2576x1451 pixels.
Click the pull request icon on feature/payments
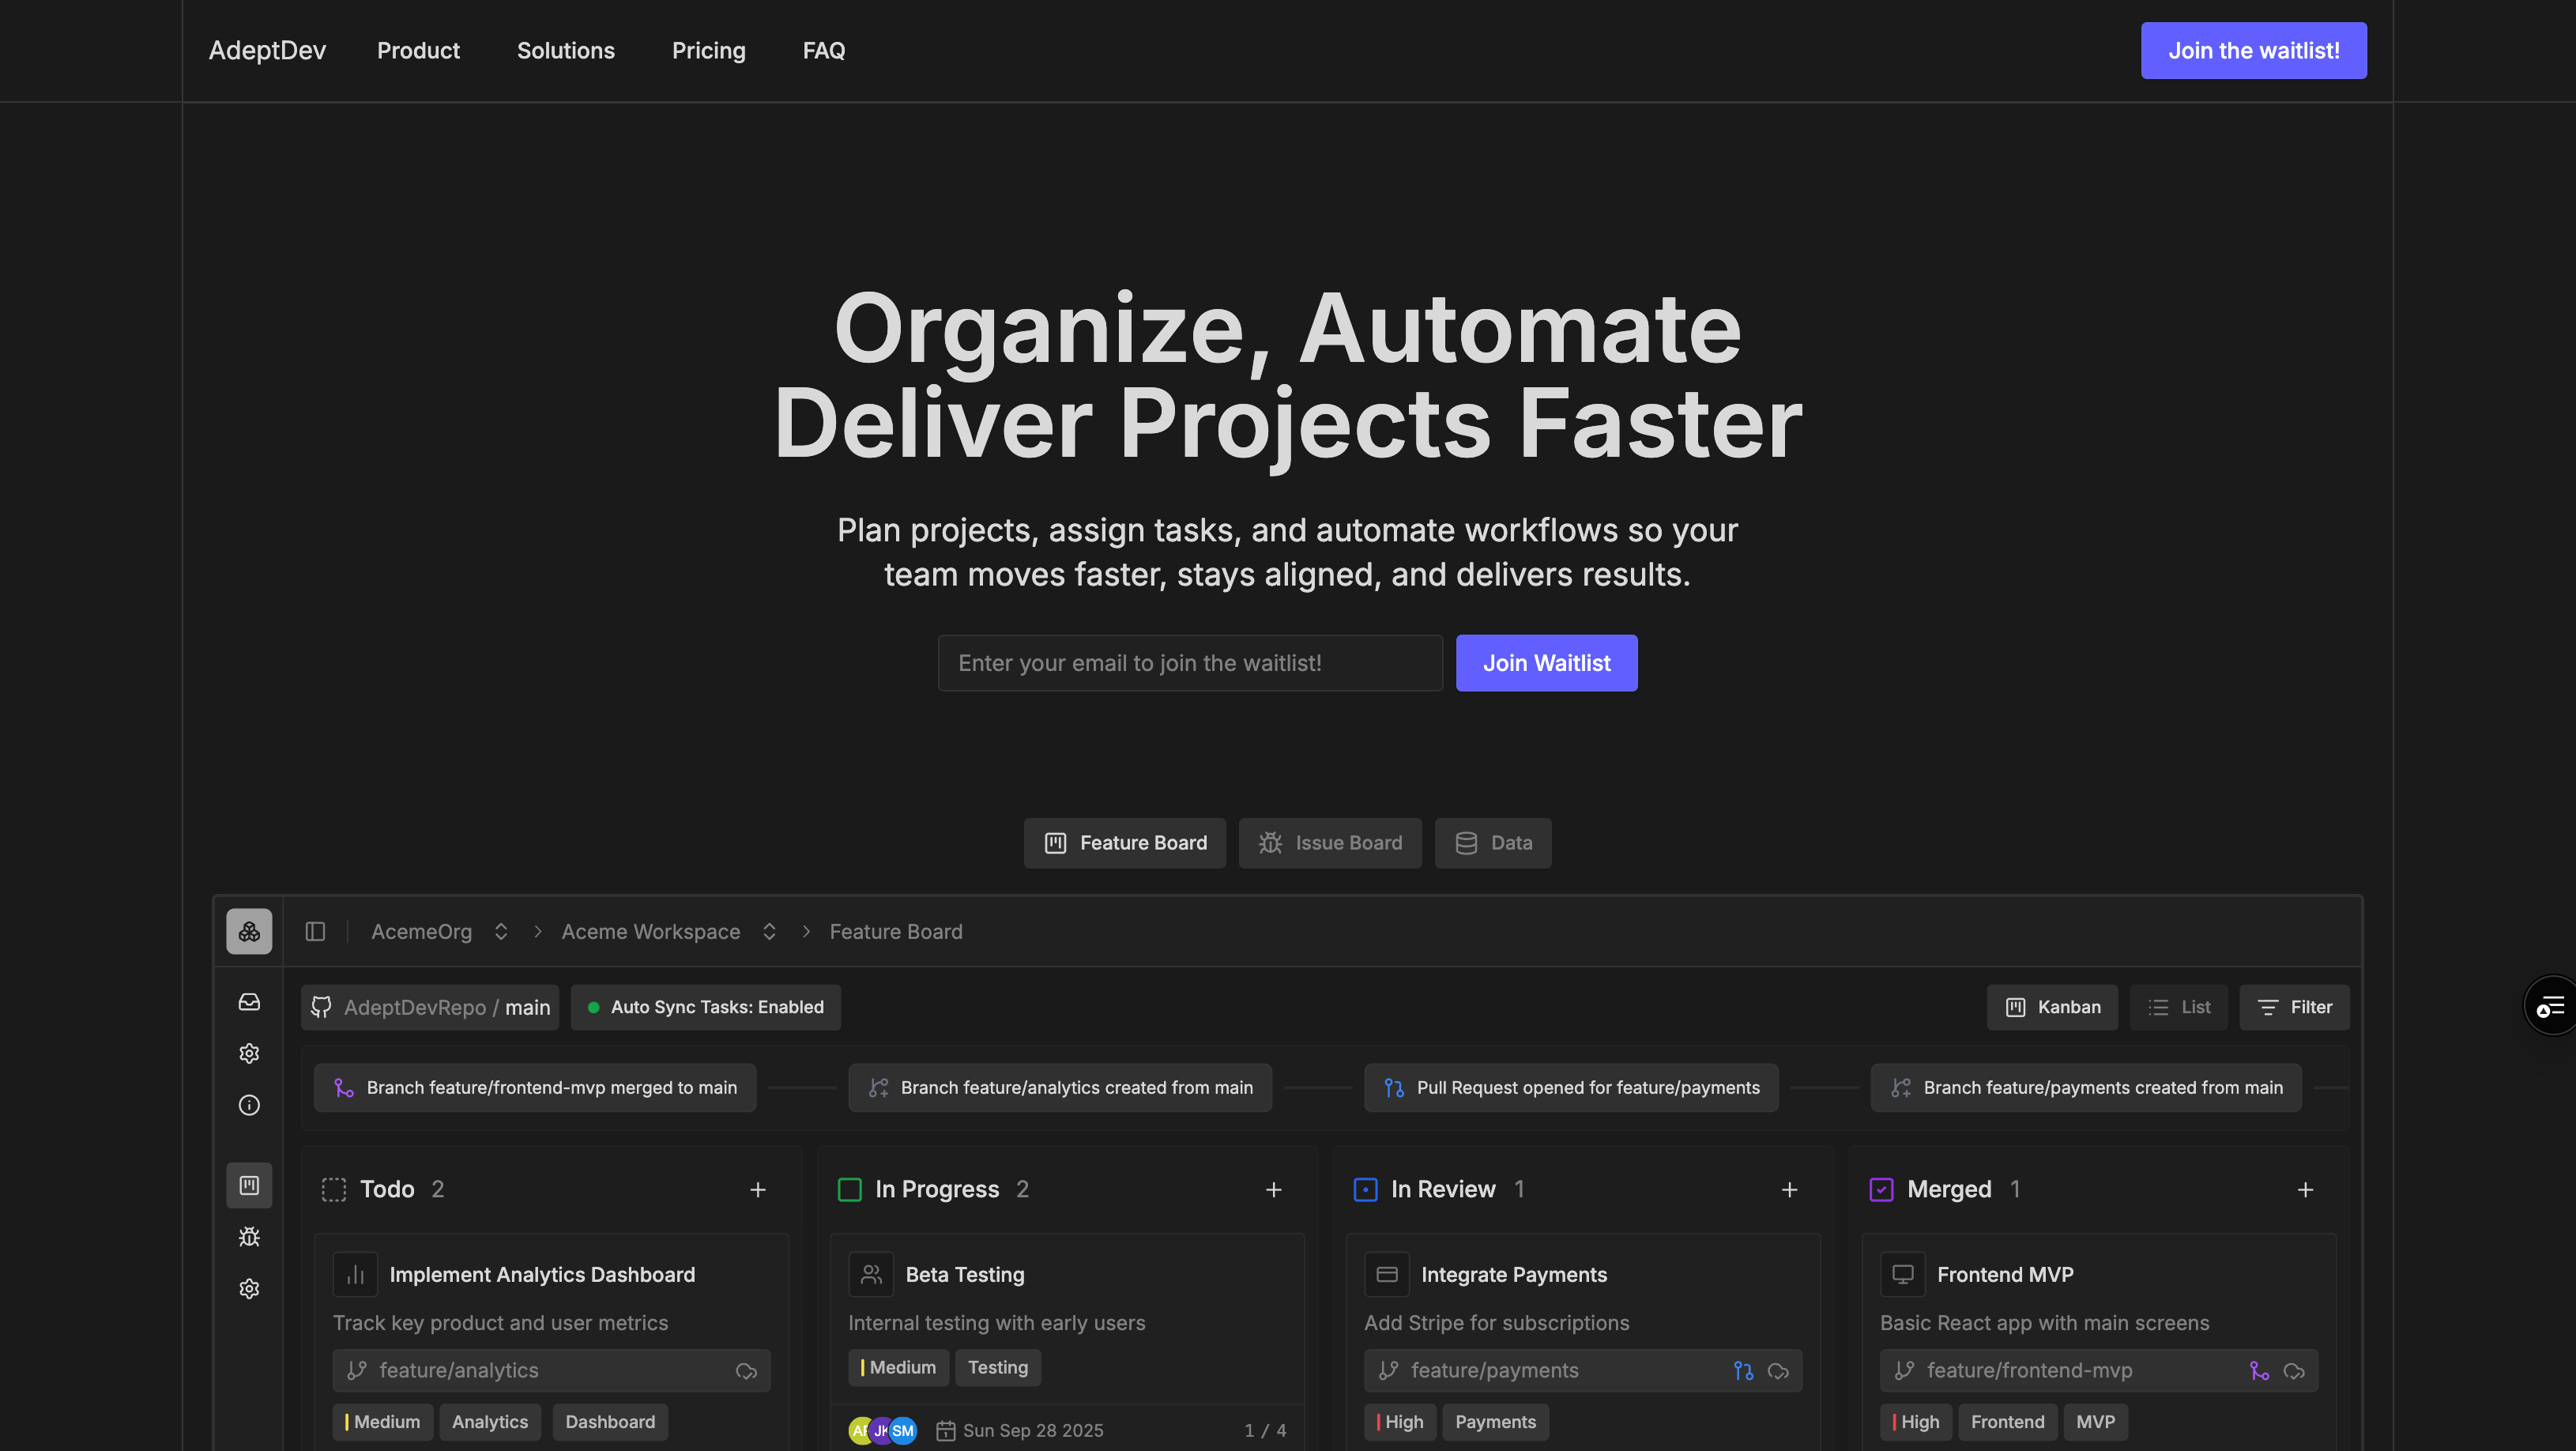pyautogui.click(x=1743, y=1371)
